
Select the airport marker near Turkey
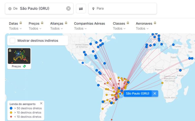[x=173, y=45]
